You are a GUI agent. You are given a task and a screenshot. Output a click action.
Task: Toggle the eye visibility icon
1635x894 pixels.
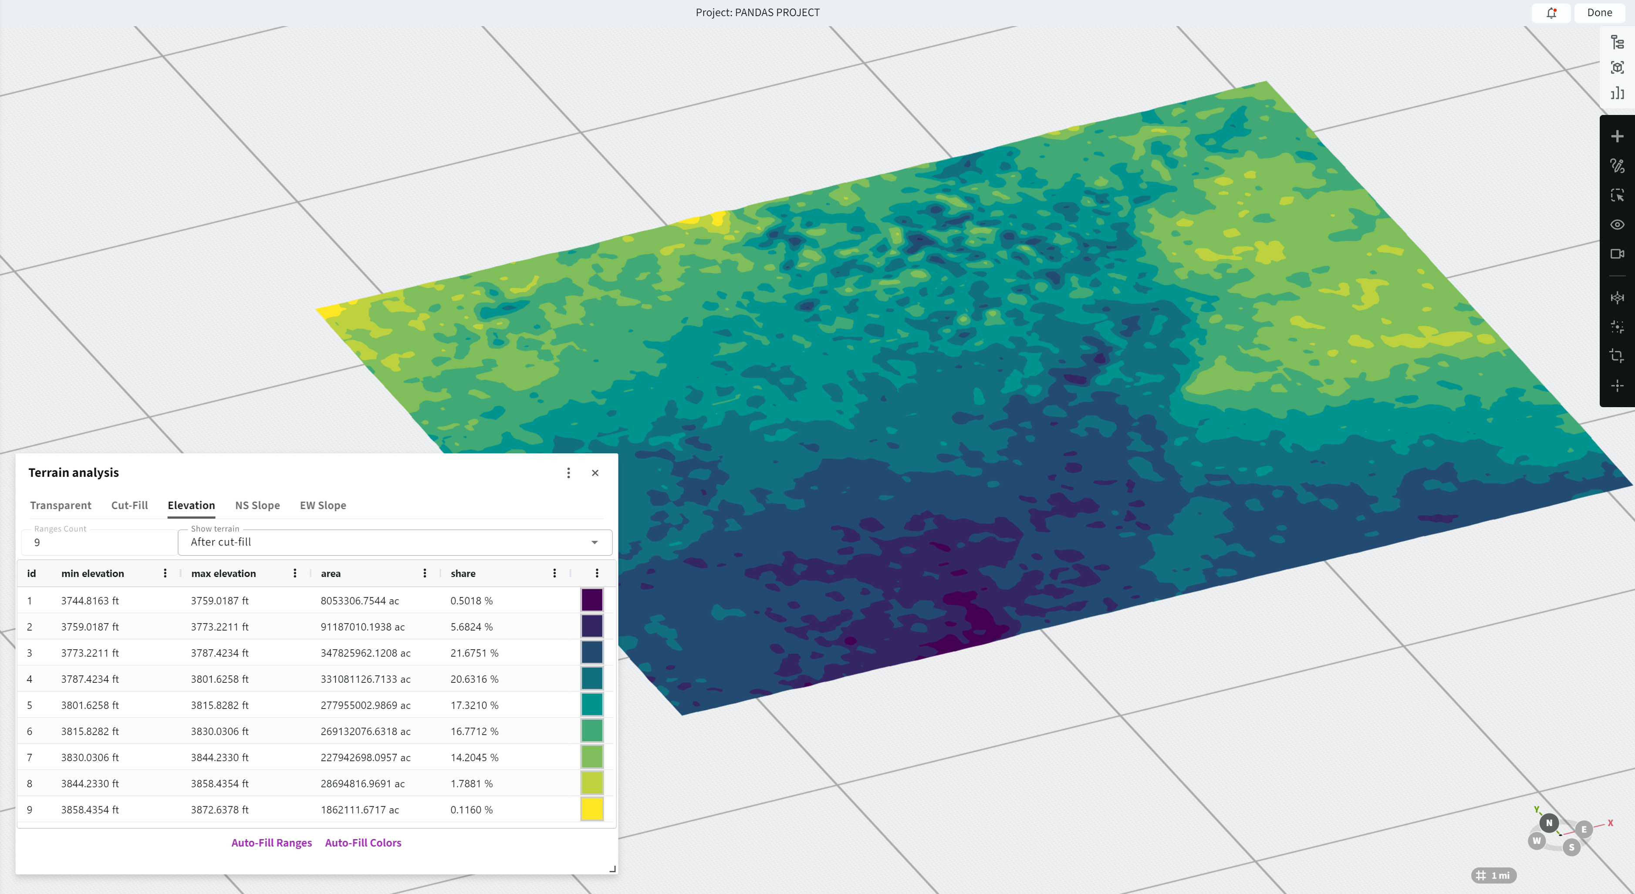point(1617,225)
